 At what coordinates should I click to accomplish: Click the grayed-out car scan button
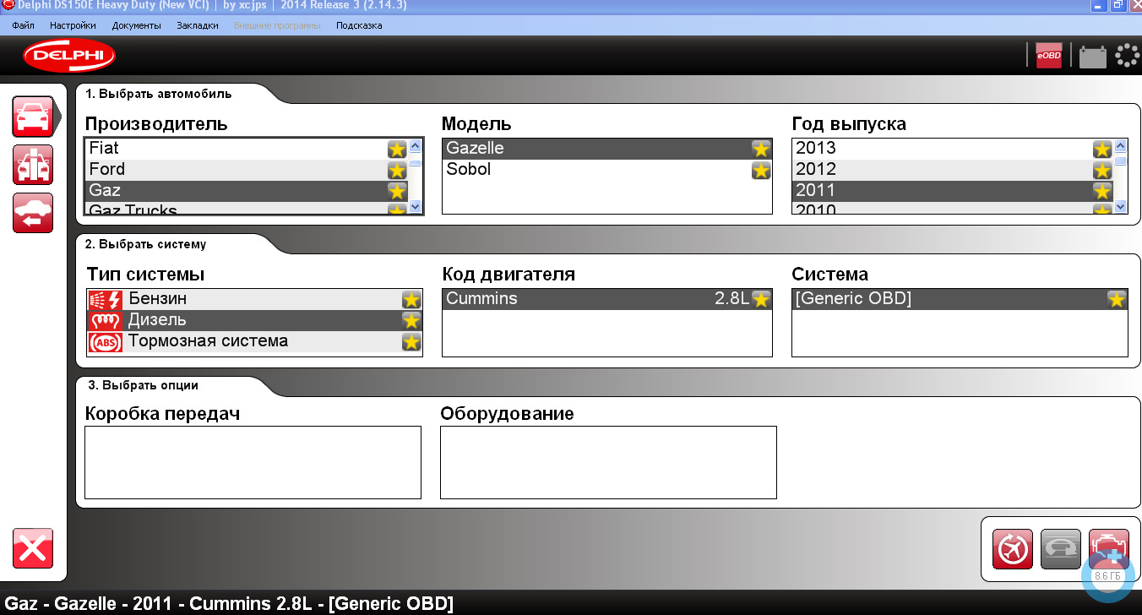[x=1061, y=550]
